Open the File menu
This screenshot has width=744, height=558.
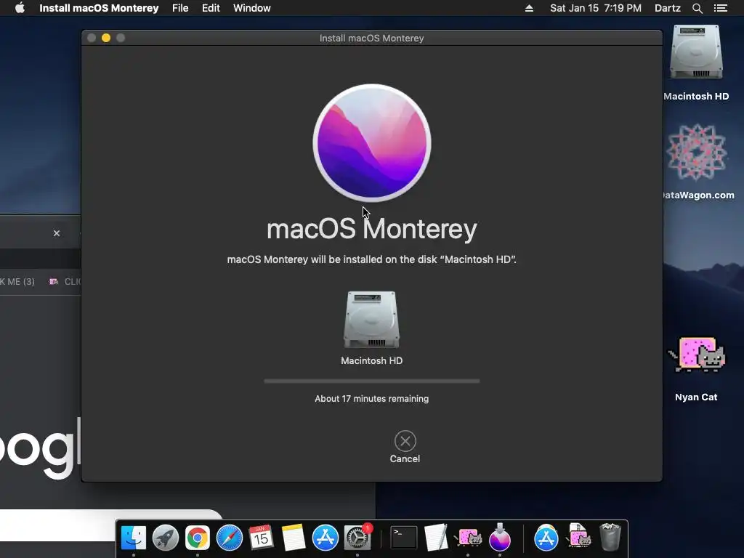[x=180, y=8]
